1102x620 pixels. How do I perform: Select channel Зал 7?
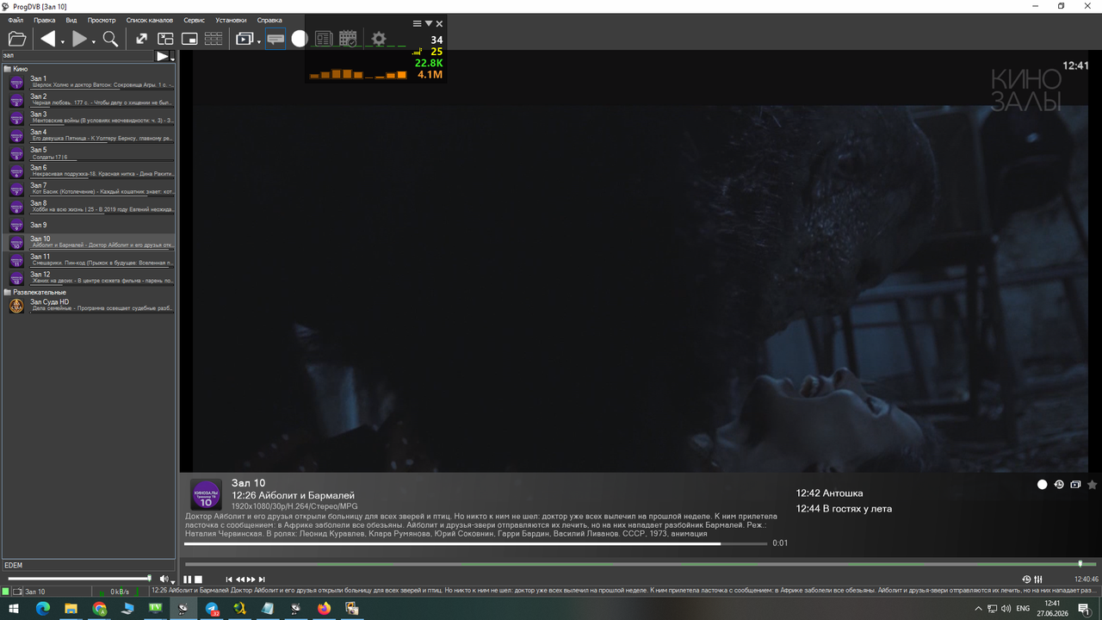point(90,189)
